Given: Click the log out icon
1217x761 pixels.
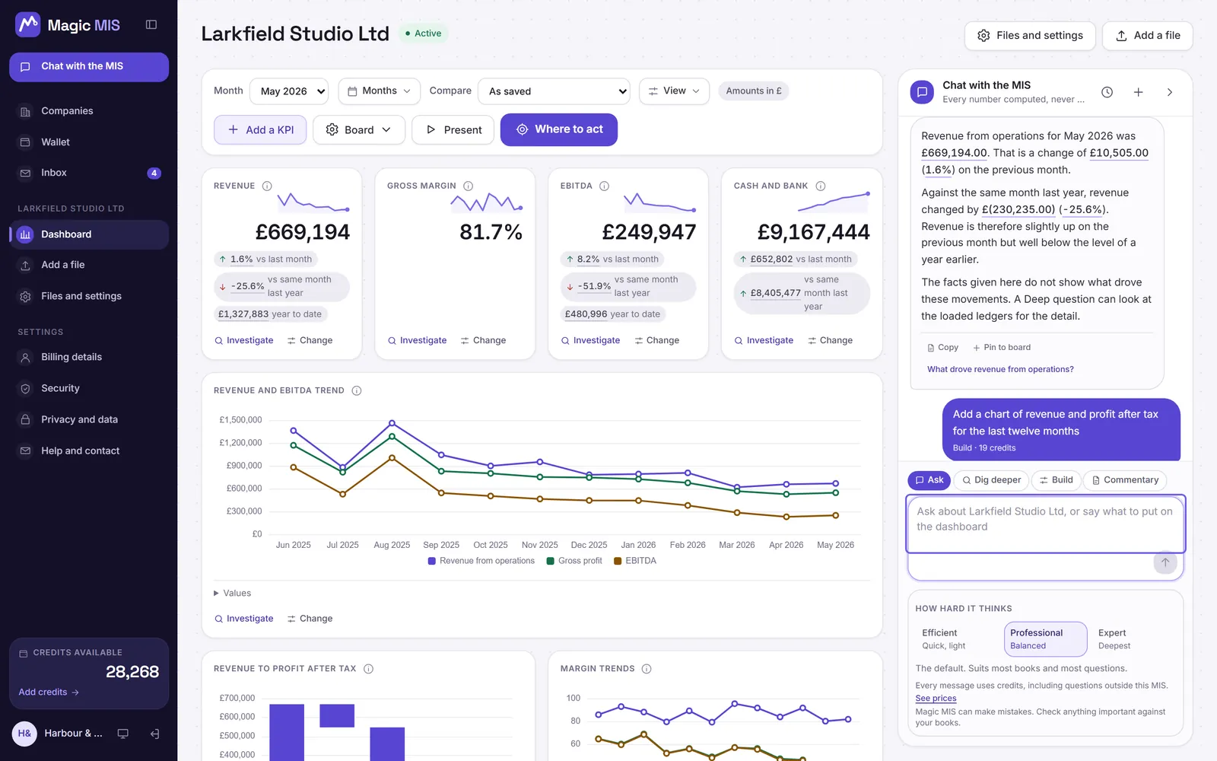Looking at the screenshot, I should [154, 734].
